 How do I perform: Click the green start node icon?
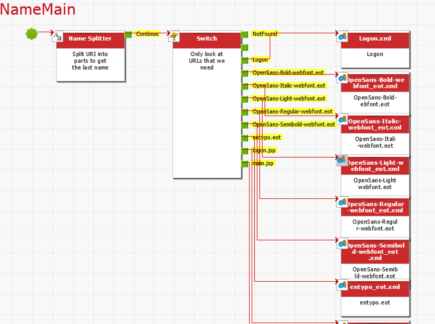[32, 34]
